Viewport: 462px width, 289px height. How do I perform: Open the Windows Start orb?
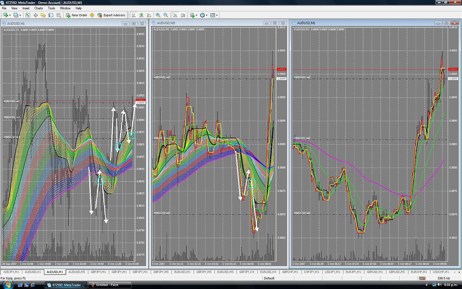click(x=8, y=285)
